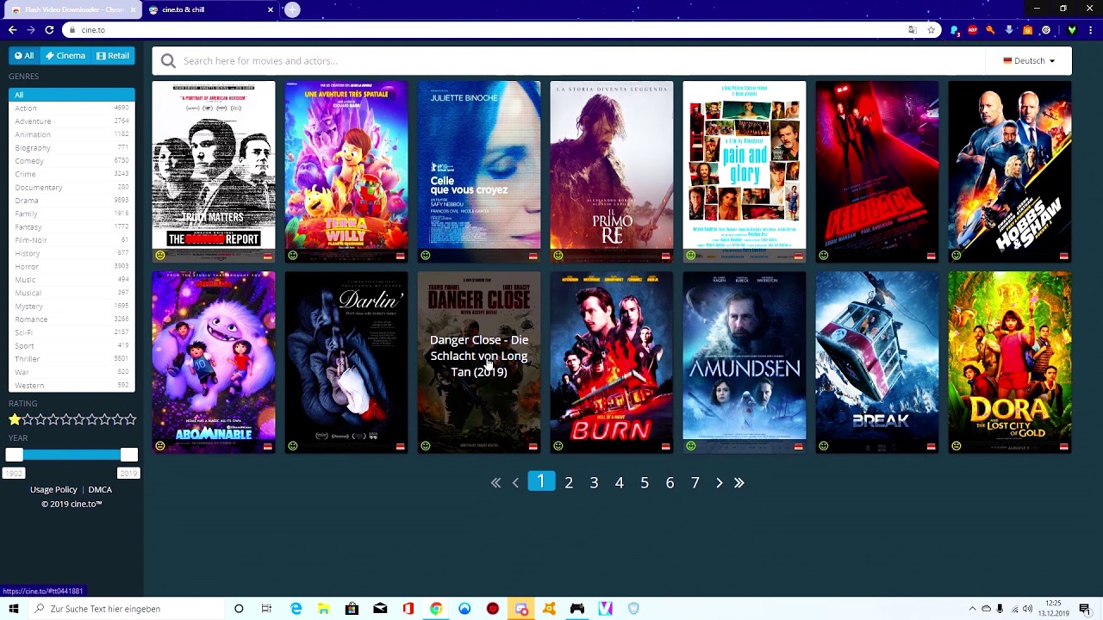Go to page 2 of results

(x=569, y=483)
